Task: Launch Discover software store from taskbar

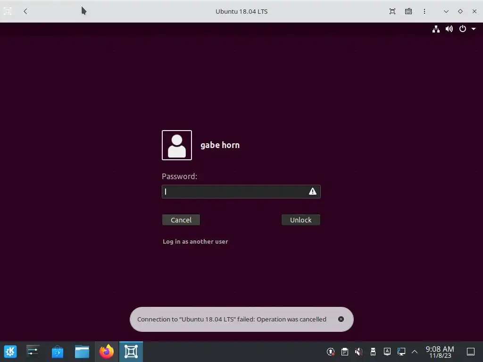Action: [57, 352]
